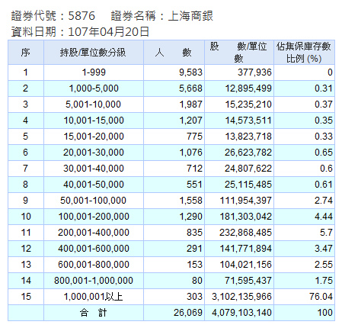Viewport: 342px width, 328px height.
Task: Select the 600,001-800,000 range cell
Action: click(94, 265)
